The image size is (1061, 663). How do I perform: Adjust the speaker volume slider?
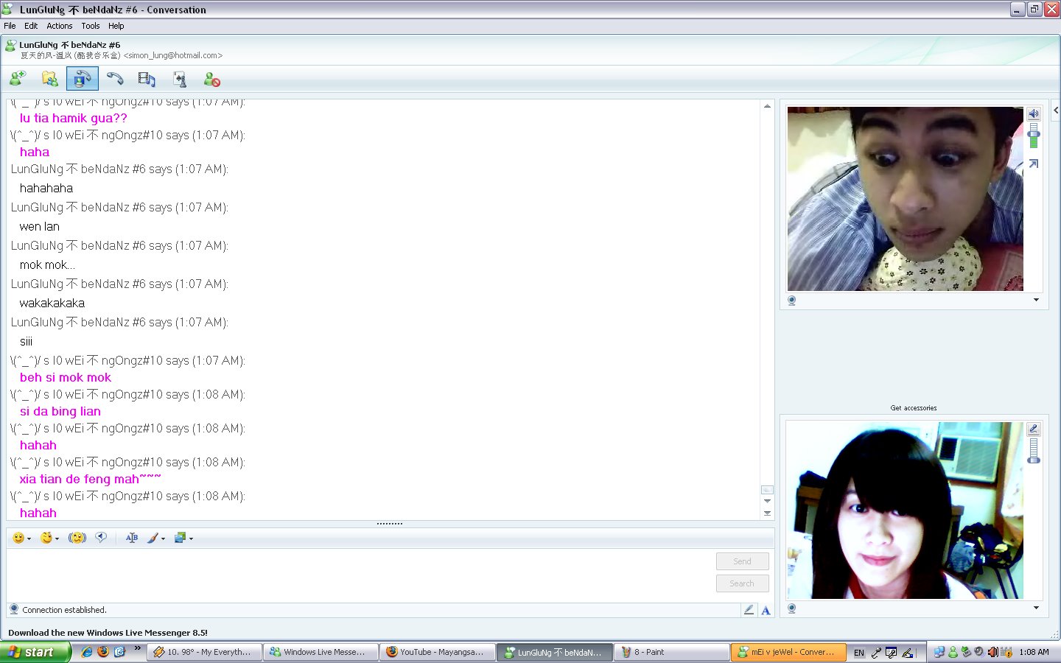pyautogui.click(x=1034, y=135)
